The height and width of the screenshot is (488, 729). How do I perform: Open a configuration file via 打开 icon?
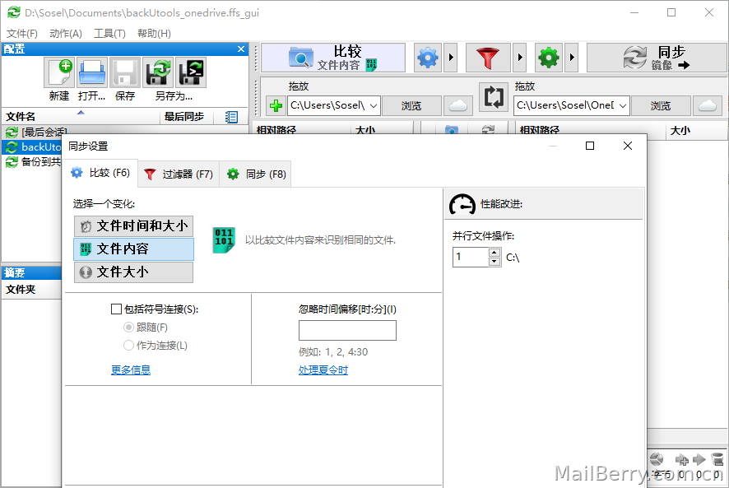[x=92, y=72]
